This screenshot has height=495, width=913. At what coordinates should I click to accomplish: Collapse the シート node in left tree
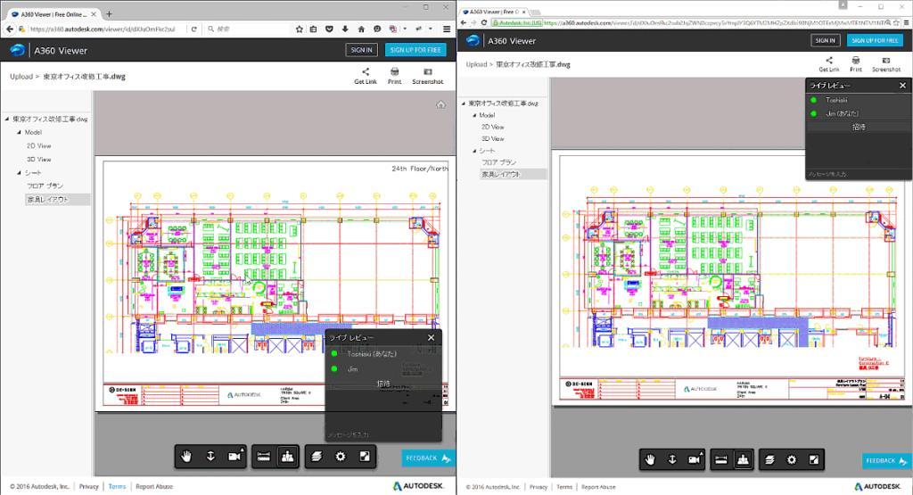coord(19,173)
